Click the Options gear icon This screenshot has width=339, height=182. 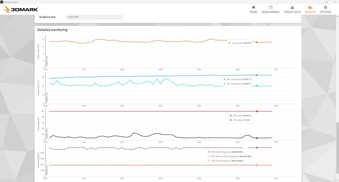pyautogui.click(x=325, y=7)
